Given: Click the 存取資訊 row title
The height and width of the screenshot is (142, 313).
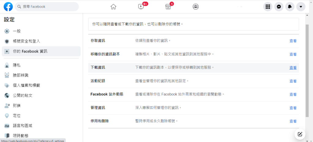Looking at the screenshot, I should 98,41.
